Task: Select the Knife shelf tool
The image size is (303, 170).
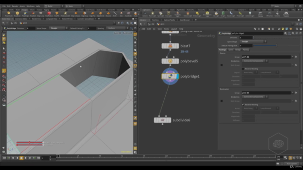Action: point(115,14)
